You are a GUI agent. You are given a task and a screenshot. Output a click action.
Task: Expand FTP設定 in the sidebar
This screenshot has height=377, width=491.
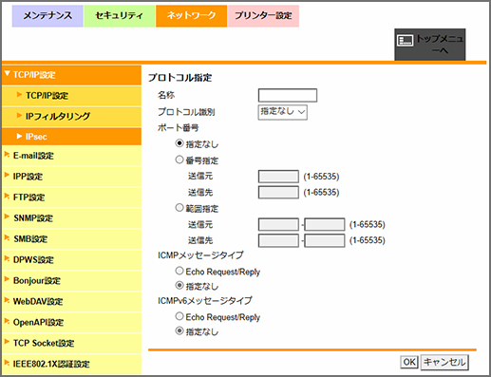pyautogui.click(x=71, y=198)
